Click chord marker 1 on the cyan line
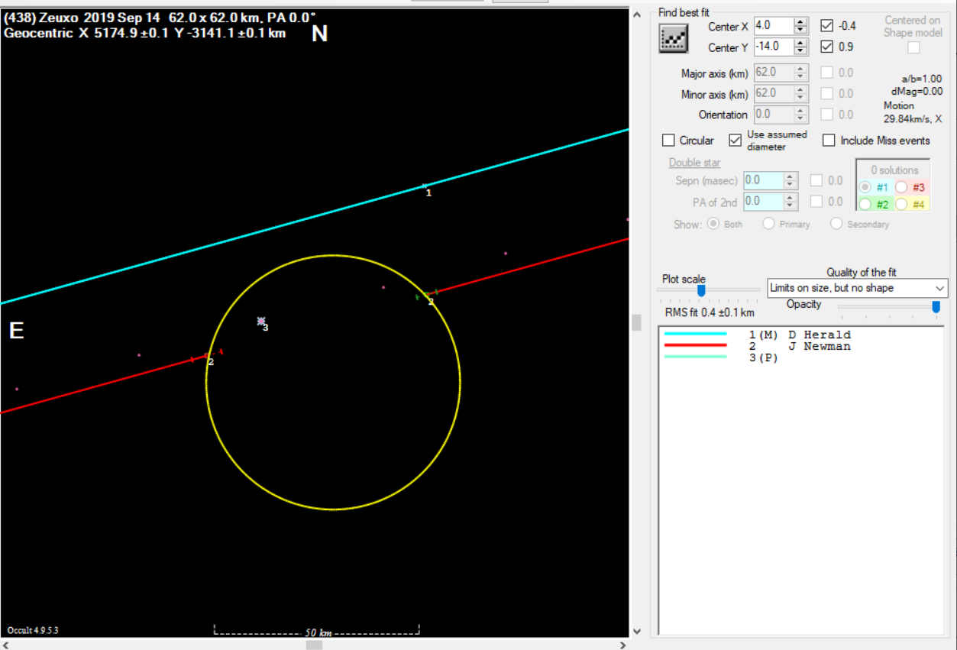Image resolution: width=957 pixels, height=650 pixels. click(x=425, y=186)
